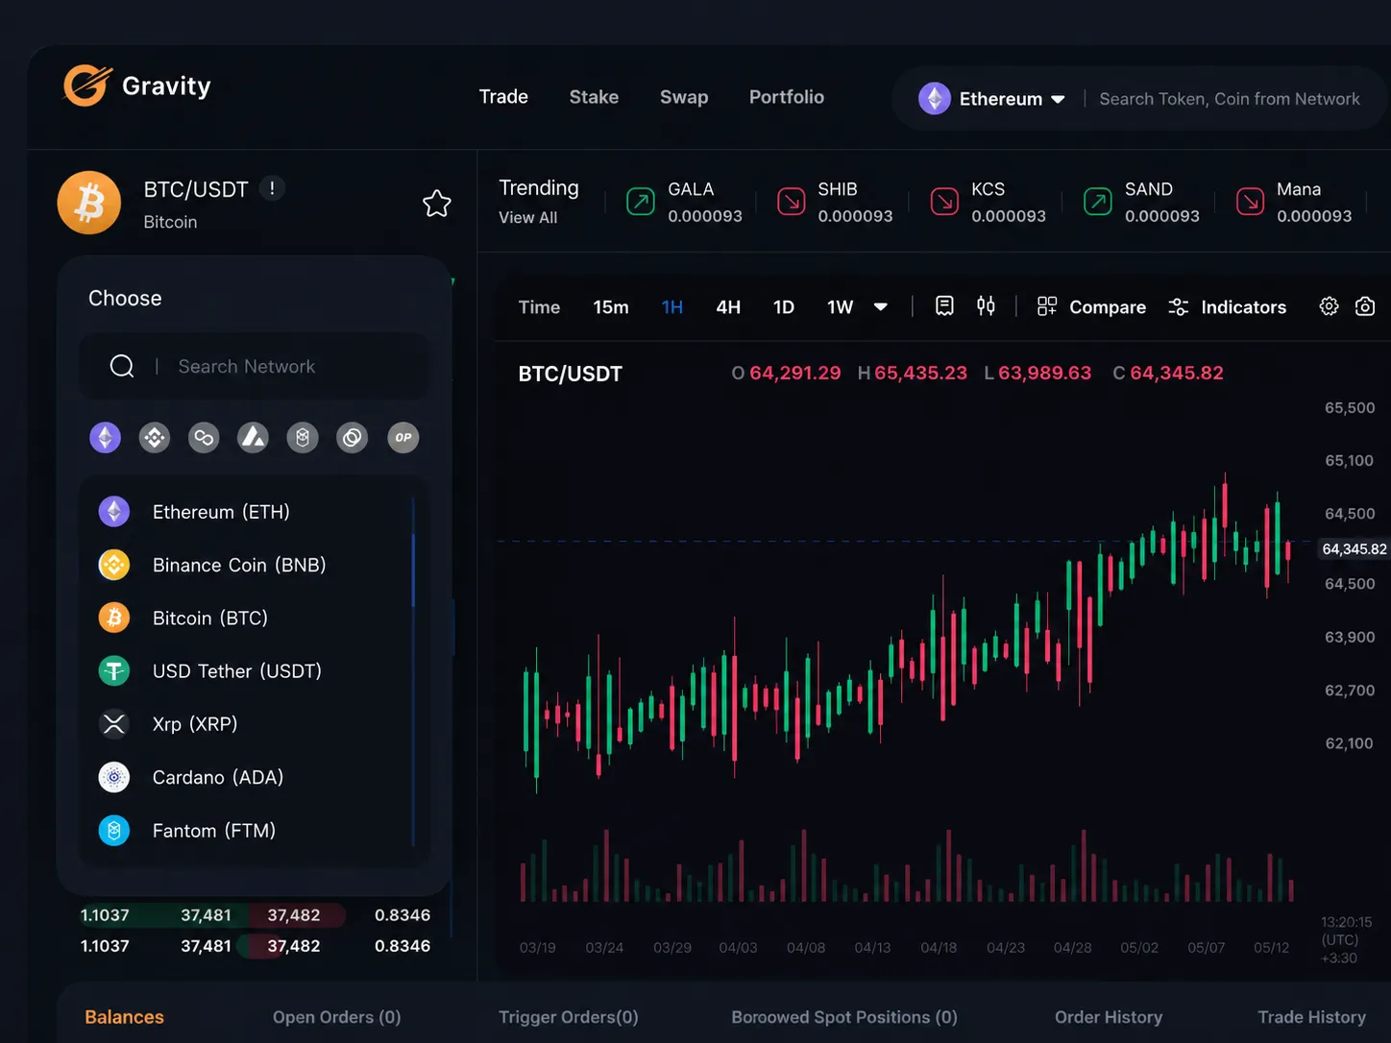Click the SAND trending up arrow icon
1391x1043 pixels.
(x=1098, y=202)
